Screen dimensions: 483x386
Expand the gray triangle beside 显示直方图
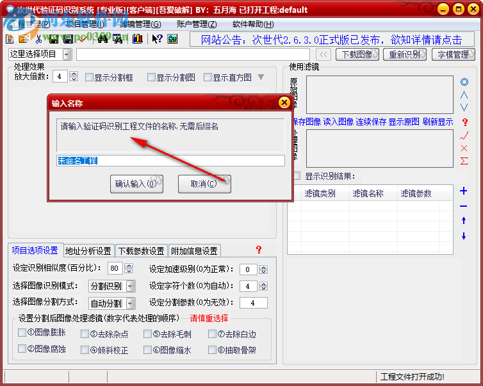coord(261,77)
